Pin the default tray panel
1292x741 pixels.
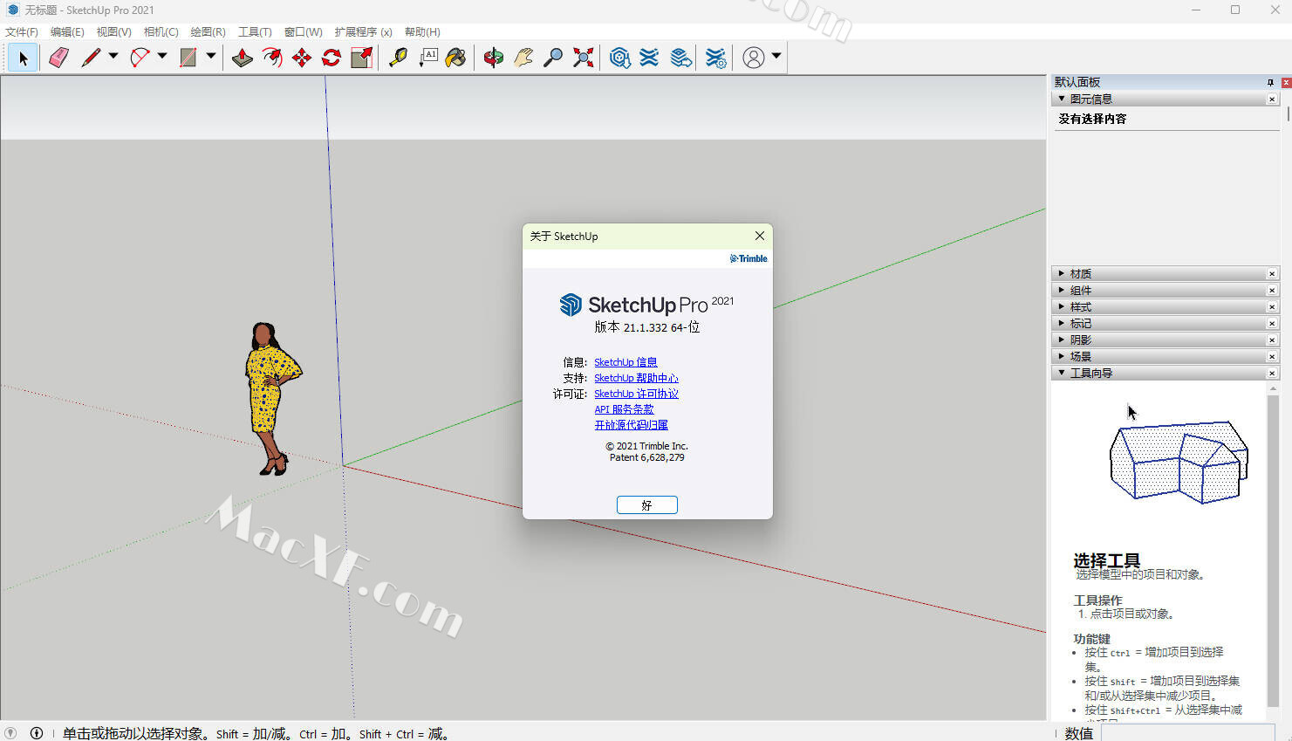(1270, 82)
